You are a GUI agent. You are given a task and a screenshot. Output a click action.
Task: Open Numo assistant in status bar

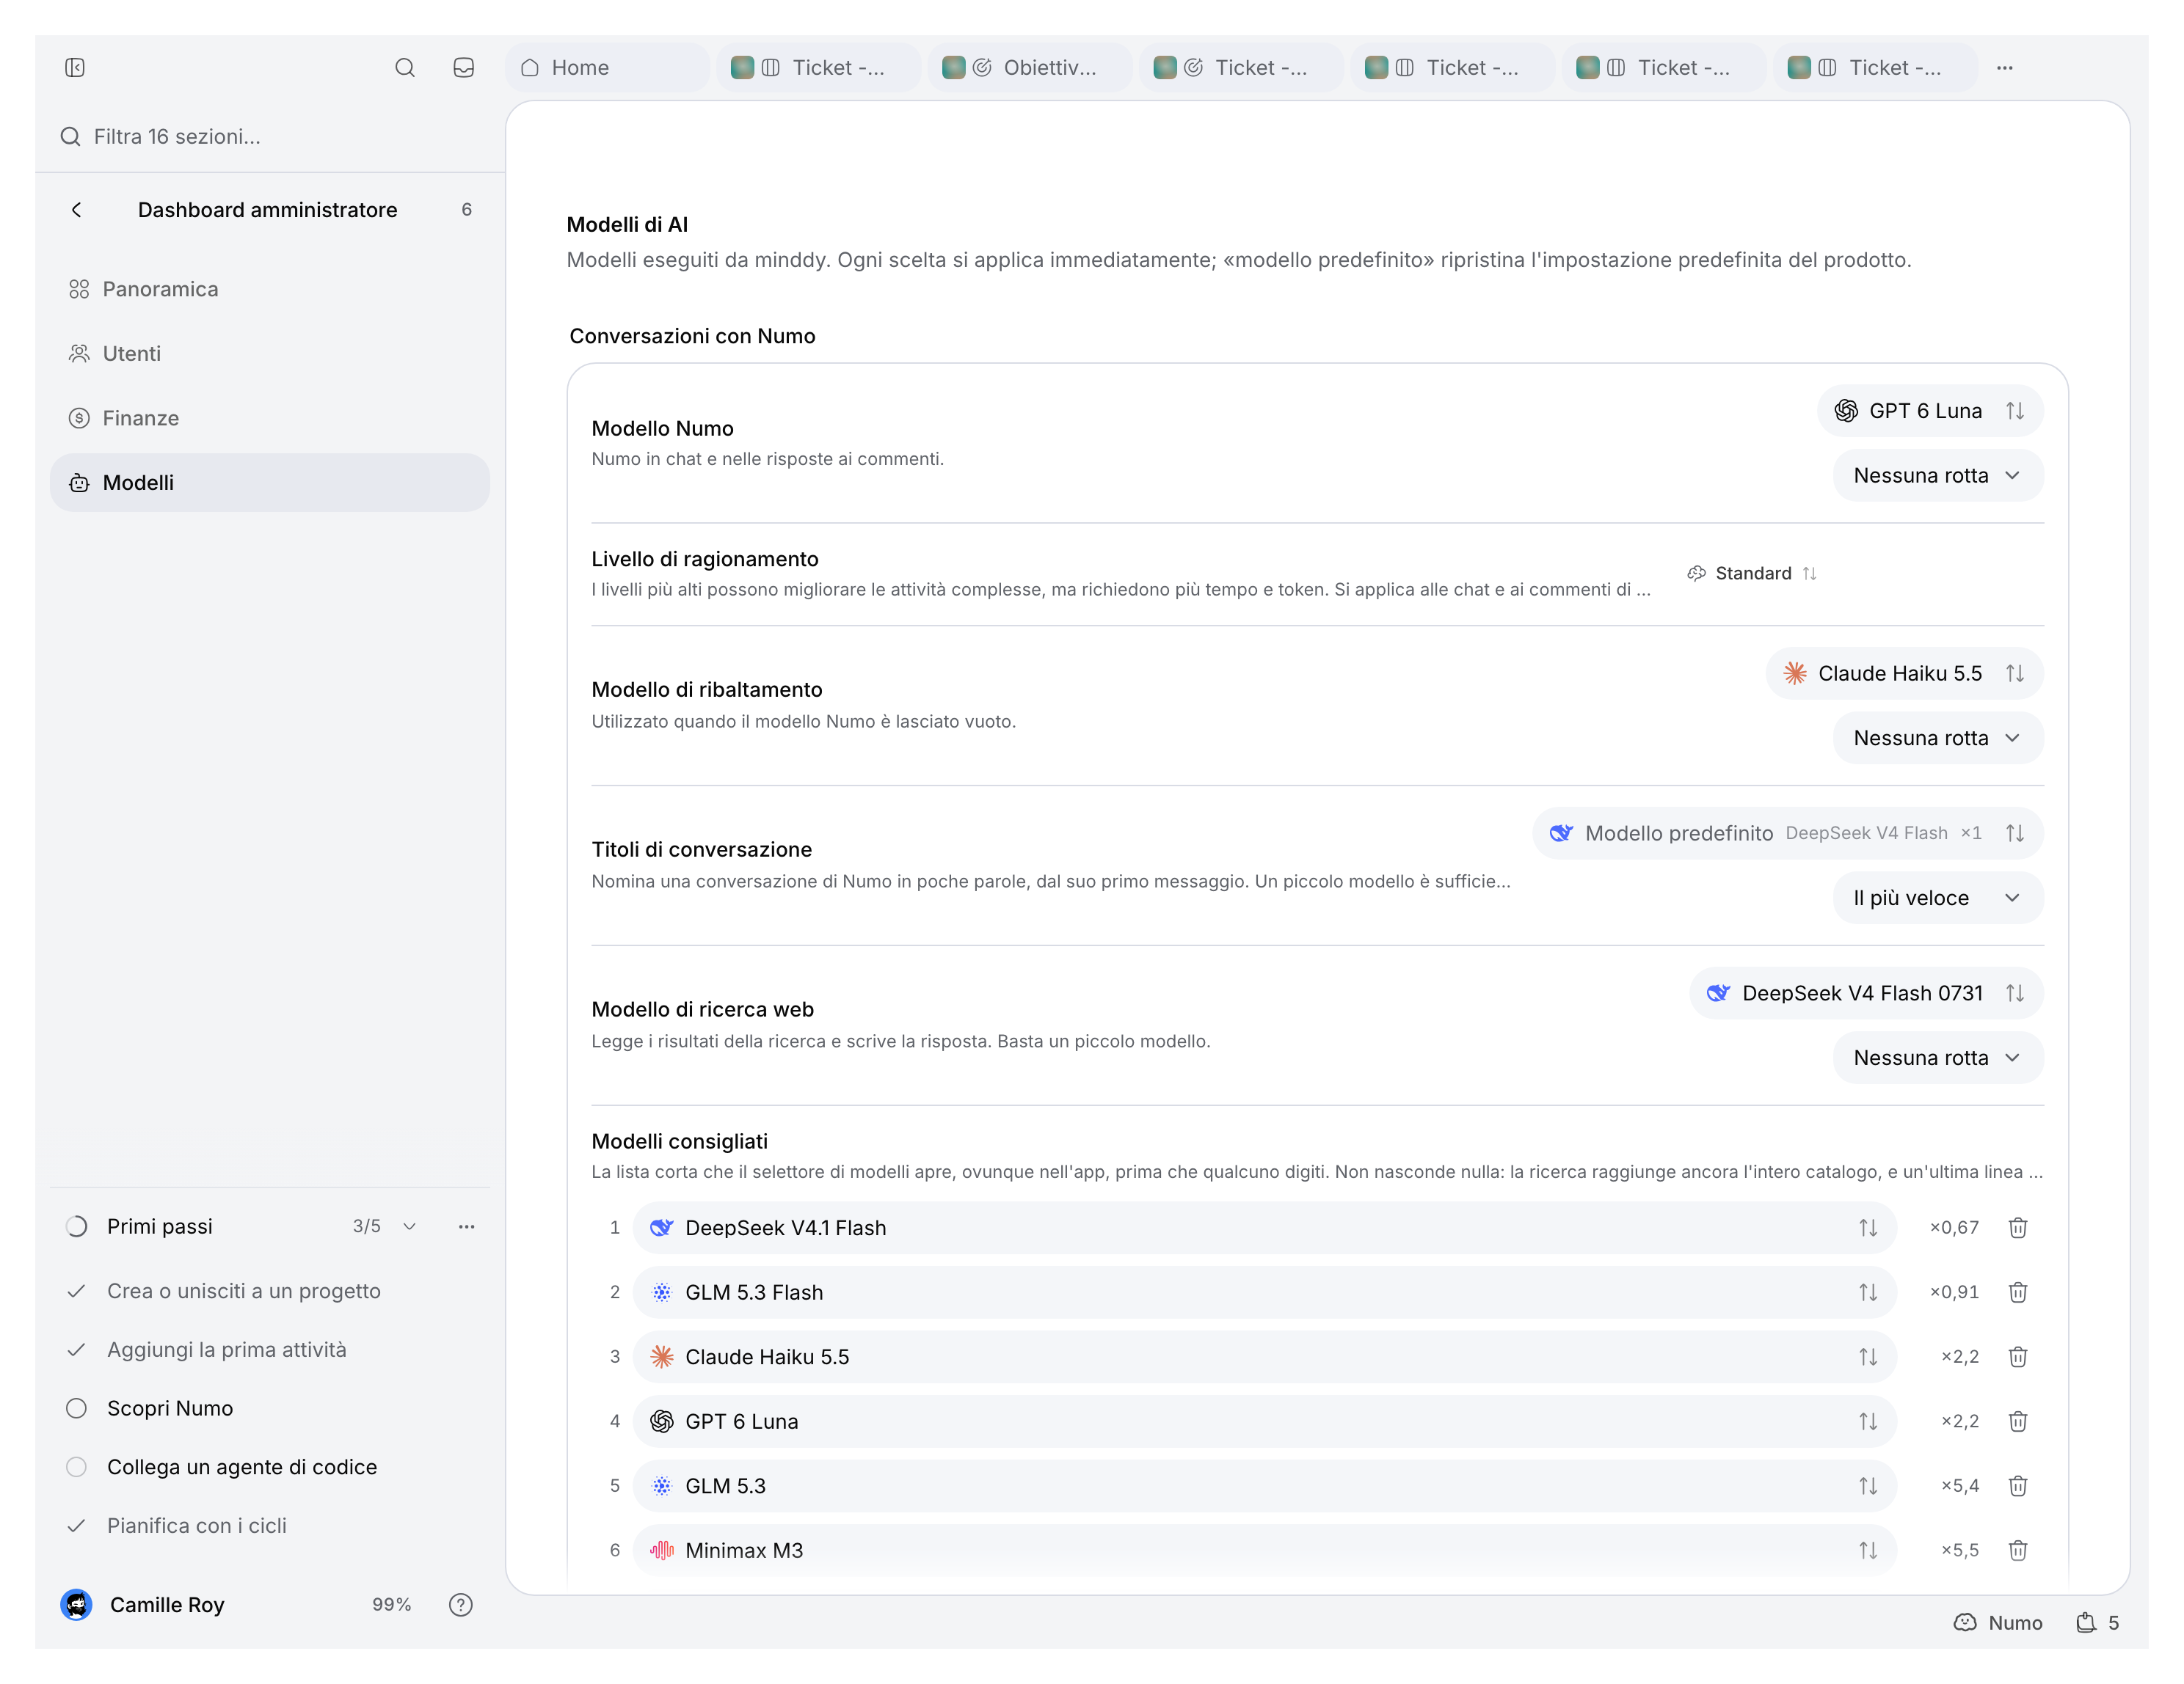[1997, 1622]
